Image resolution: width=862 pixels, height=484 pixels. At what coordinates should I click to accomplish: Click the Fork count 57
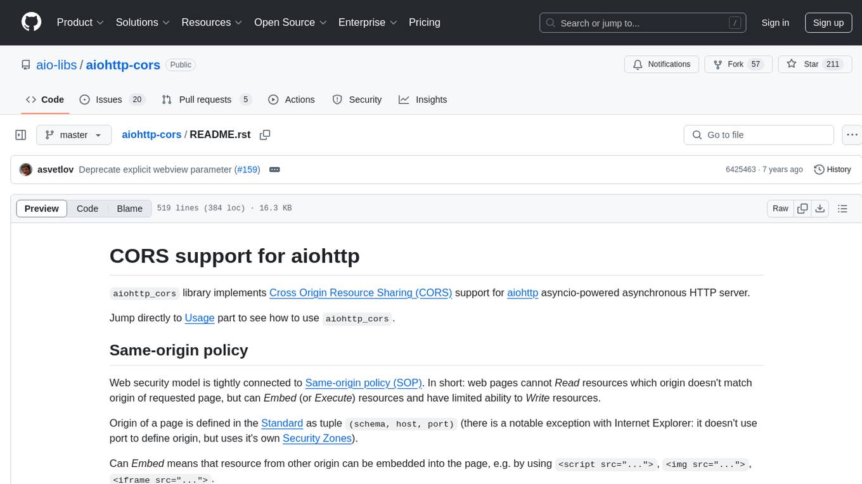point(756,64)
